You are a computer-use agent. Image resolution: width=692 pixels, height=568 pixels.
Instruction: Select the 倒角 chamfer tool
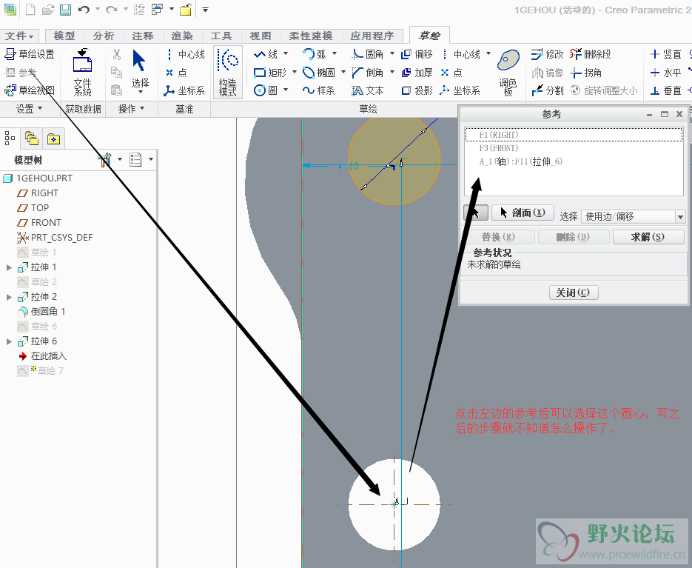click(368, 73)
